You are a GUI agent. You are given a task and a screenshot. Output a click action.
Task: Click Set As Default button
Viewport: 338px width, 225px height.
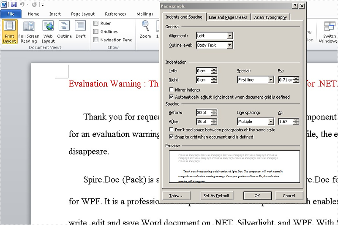216,195
